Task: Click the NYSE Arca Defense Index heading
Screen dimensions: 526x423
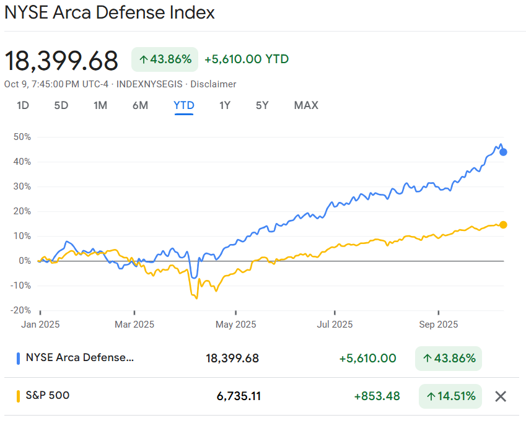Action: pos(110,12)
